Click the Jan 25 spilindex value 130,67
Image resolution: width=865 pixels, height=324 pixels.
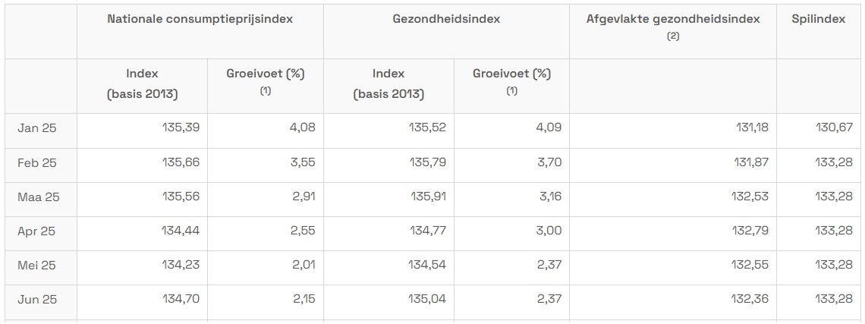(834, 128)
